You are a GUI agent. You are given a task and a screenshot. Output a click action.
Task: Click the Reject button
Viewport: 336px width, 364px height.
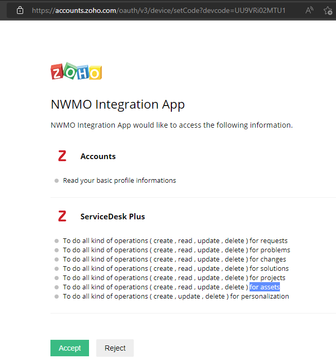click(115, 348)
